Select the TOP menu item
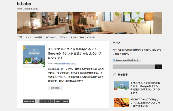Screen dimensions: 173x111 (x=20, y=37)
